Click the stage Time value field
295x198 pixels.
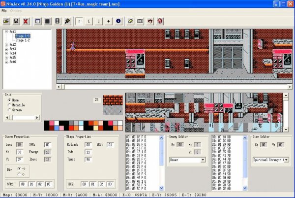coord(88,160)
